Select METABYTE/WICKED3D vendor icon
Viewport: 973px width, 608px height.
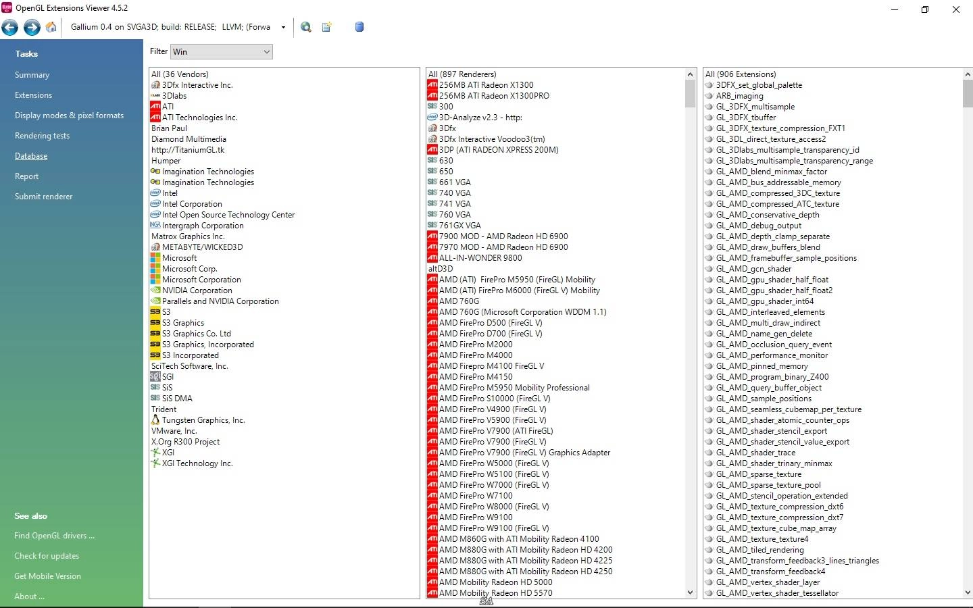tap(155, 247)
